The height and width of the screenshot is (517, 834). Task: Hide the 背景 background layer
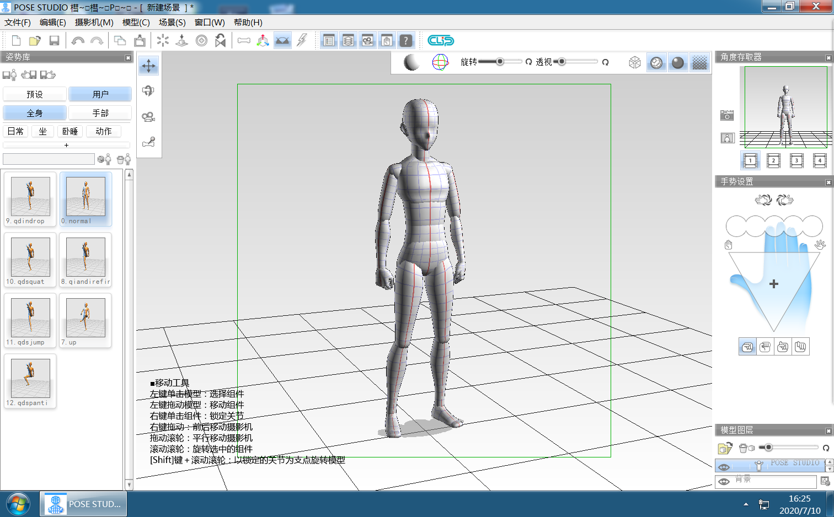tap(724, 482)
